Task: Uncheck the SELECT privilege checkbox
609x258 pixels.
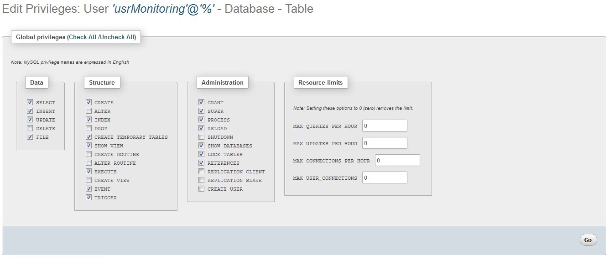Action: click(x=30, y=102)
